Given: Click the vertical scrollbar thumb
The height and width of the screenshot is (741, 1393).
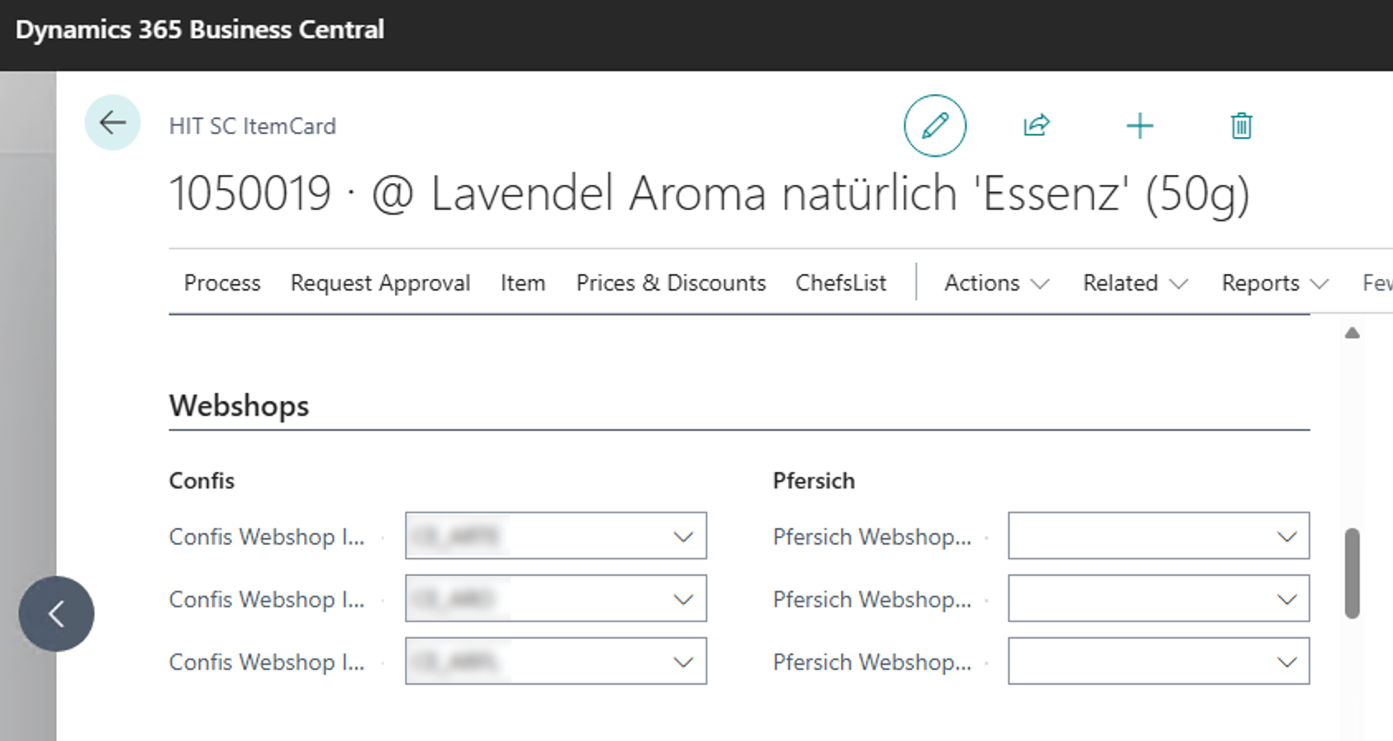Looking at the screenshot, I should click(1352, 573).
